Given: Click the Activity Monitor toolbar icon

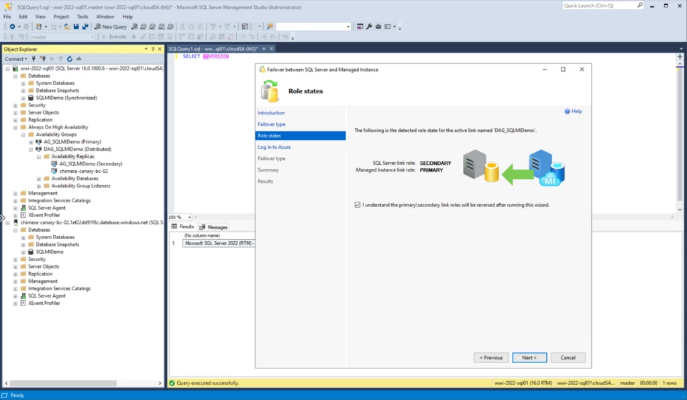Looking at the screenshot, I should click(244, 27).
